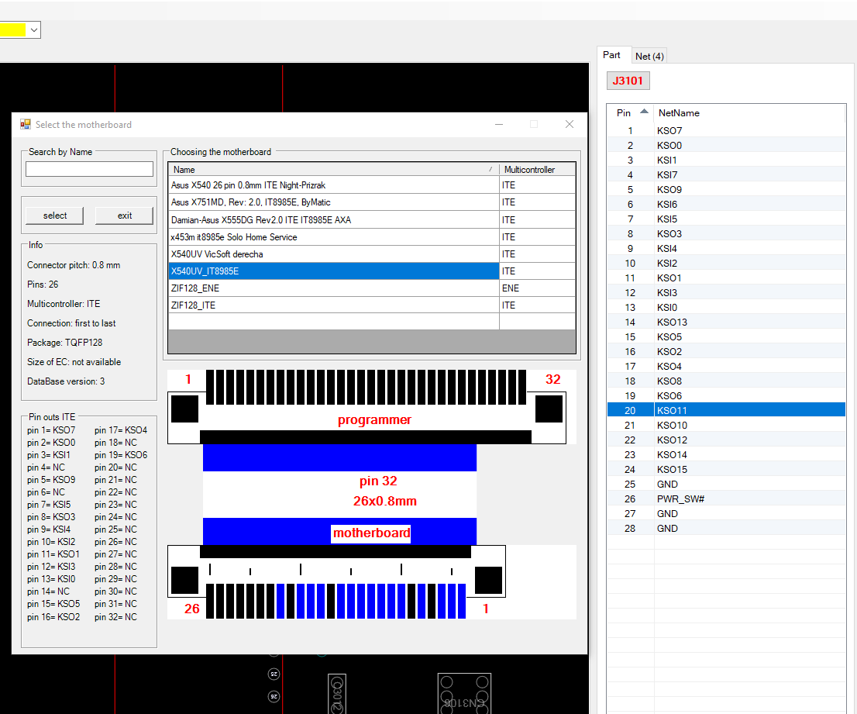Select pin 9 KSI4 net row
The width and height of the screenshot is (857, 714).
(x=726, y=249)
